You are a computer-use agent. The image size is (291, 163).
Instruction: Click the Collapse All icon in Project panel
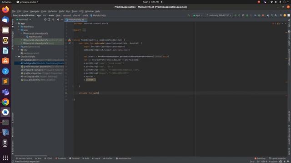pyautogui.click(x=53, y=19)
